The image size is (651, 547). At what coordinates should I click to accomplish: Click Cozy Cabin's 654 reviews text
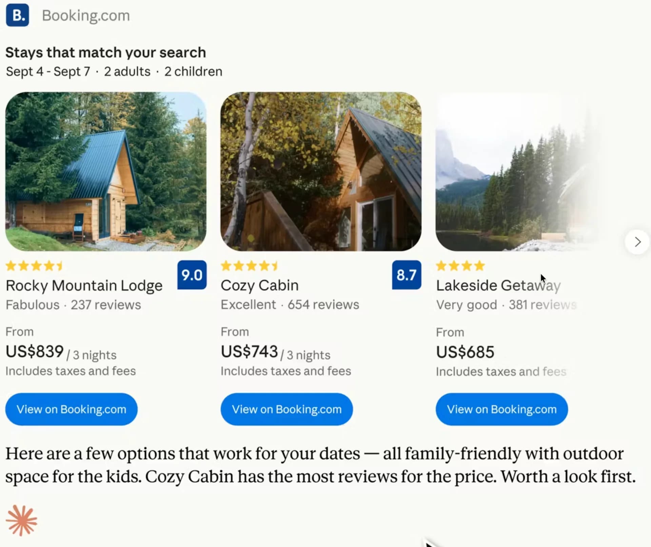click(323, 305)
